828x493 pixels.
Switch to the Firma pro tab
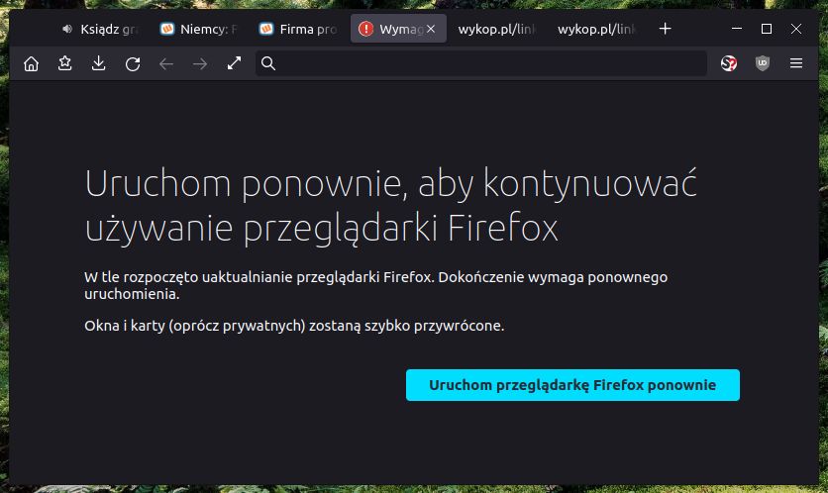(298, 29)
